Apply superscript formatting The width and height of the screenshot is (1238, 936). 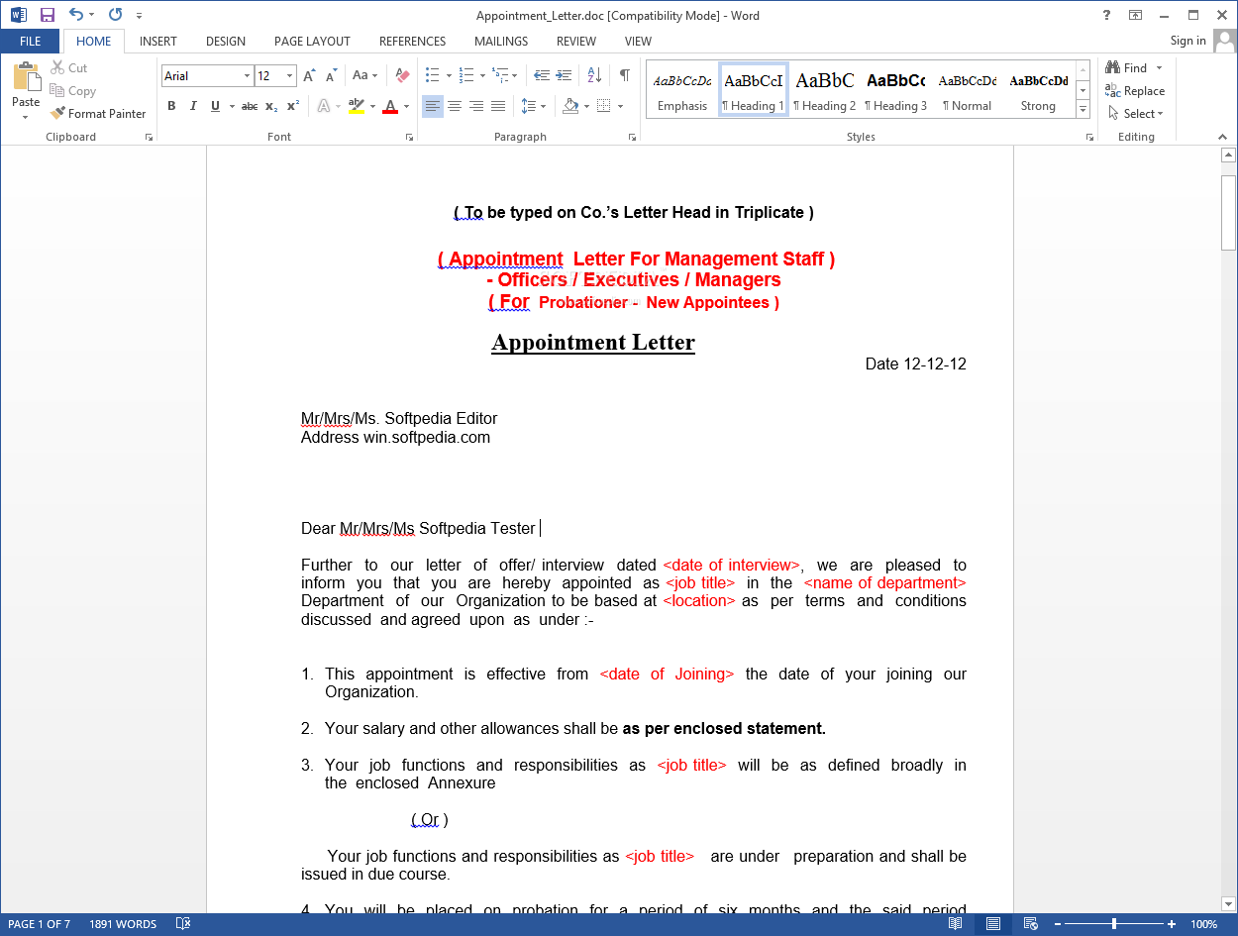[293, 106]
